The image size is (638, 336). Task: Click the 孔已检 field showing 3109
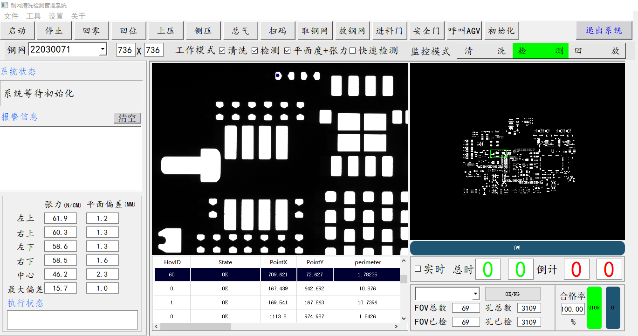pyautogui.click(x=528, y=322)
